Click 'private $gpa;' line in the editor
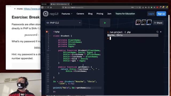Image resolution: width=171 pixels, height=96 pixels. coord(66,46)
